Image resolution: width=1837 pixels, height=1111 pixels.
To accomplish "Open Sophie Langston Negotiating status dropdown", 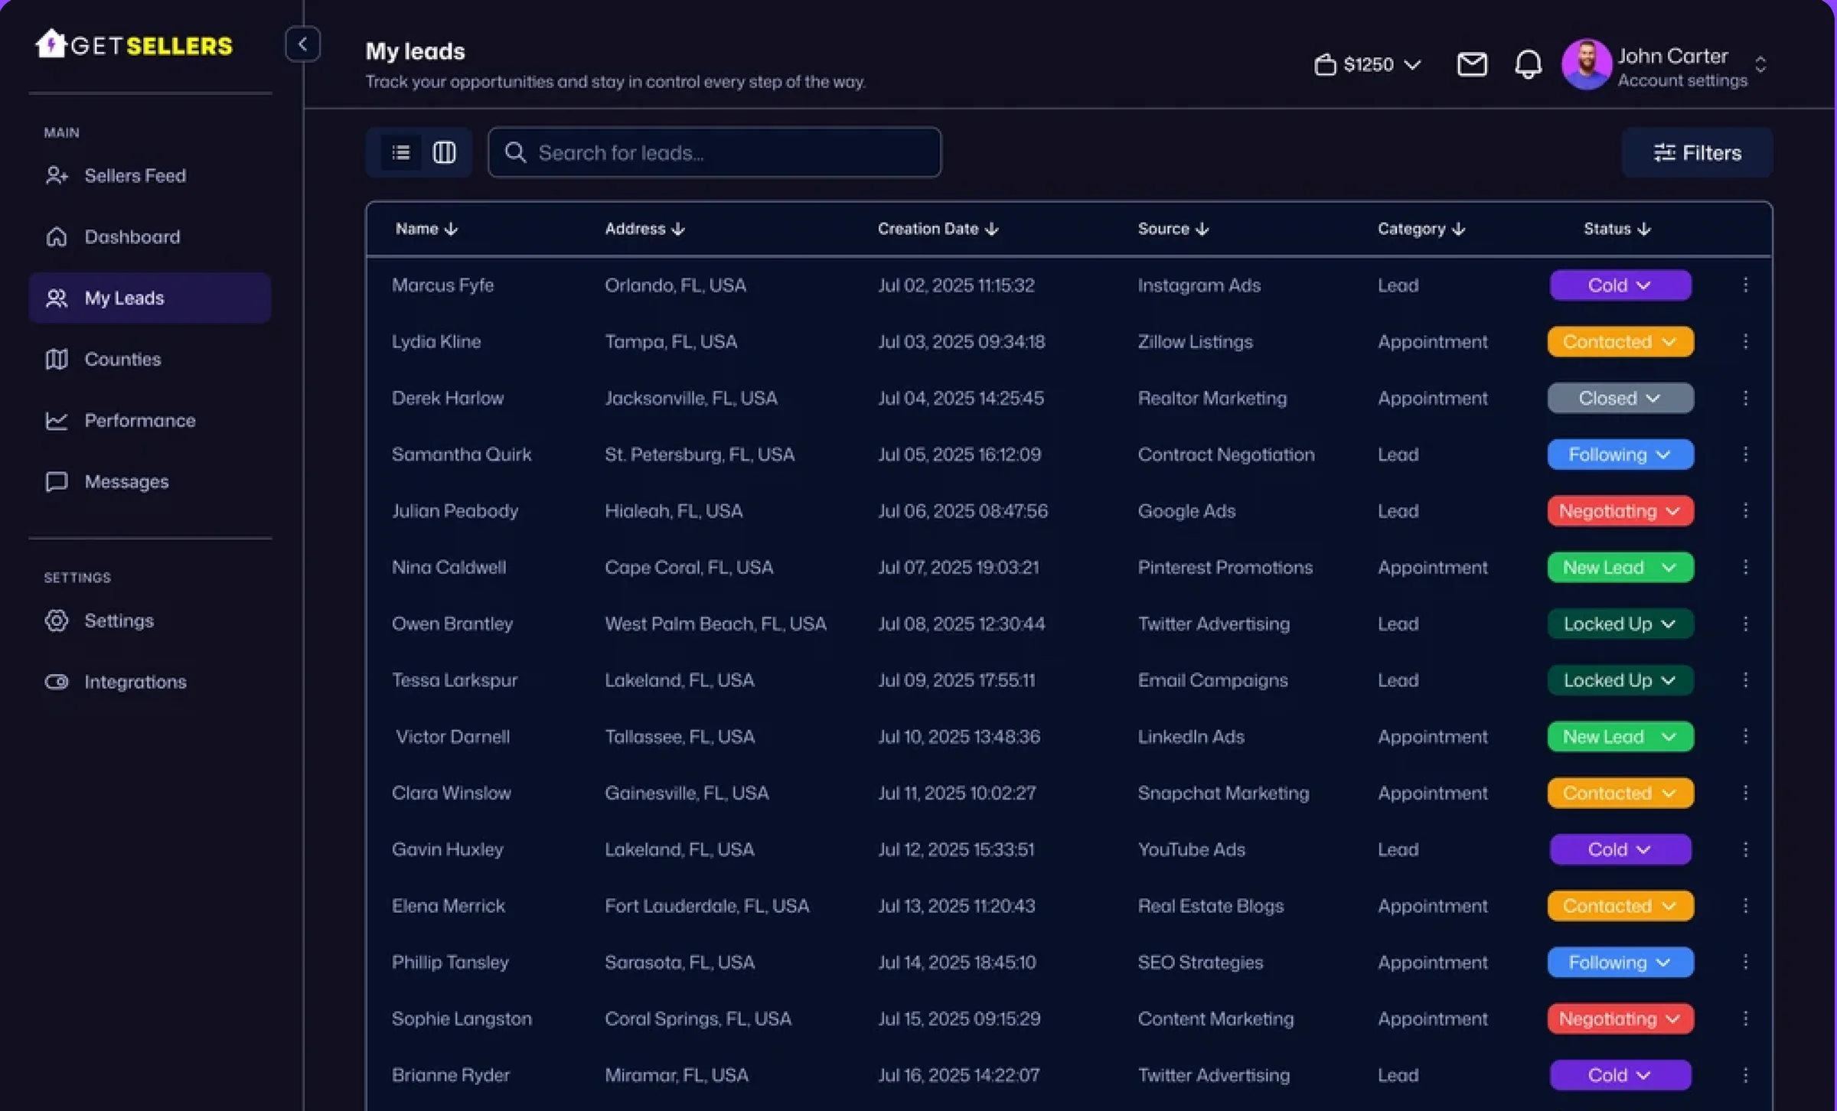I will tap(1620, 1018).
